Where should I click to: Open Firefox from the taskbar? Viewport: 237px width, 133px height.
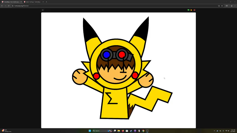123,131
